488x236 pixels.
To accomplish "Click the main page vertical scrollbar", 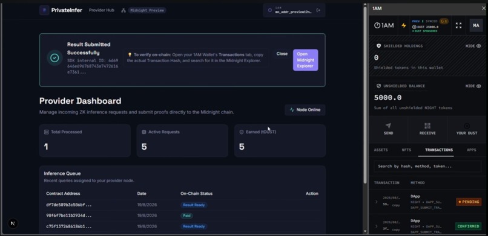I will (x=365, y=95).
